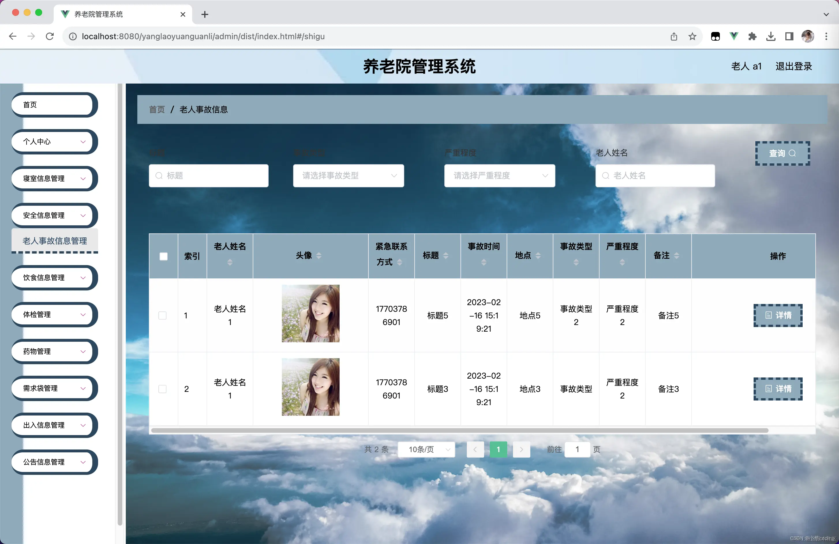Click the browser reload page icon
This screenshot has height=544, width=839.
point(50,36)
